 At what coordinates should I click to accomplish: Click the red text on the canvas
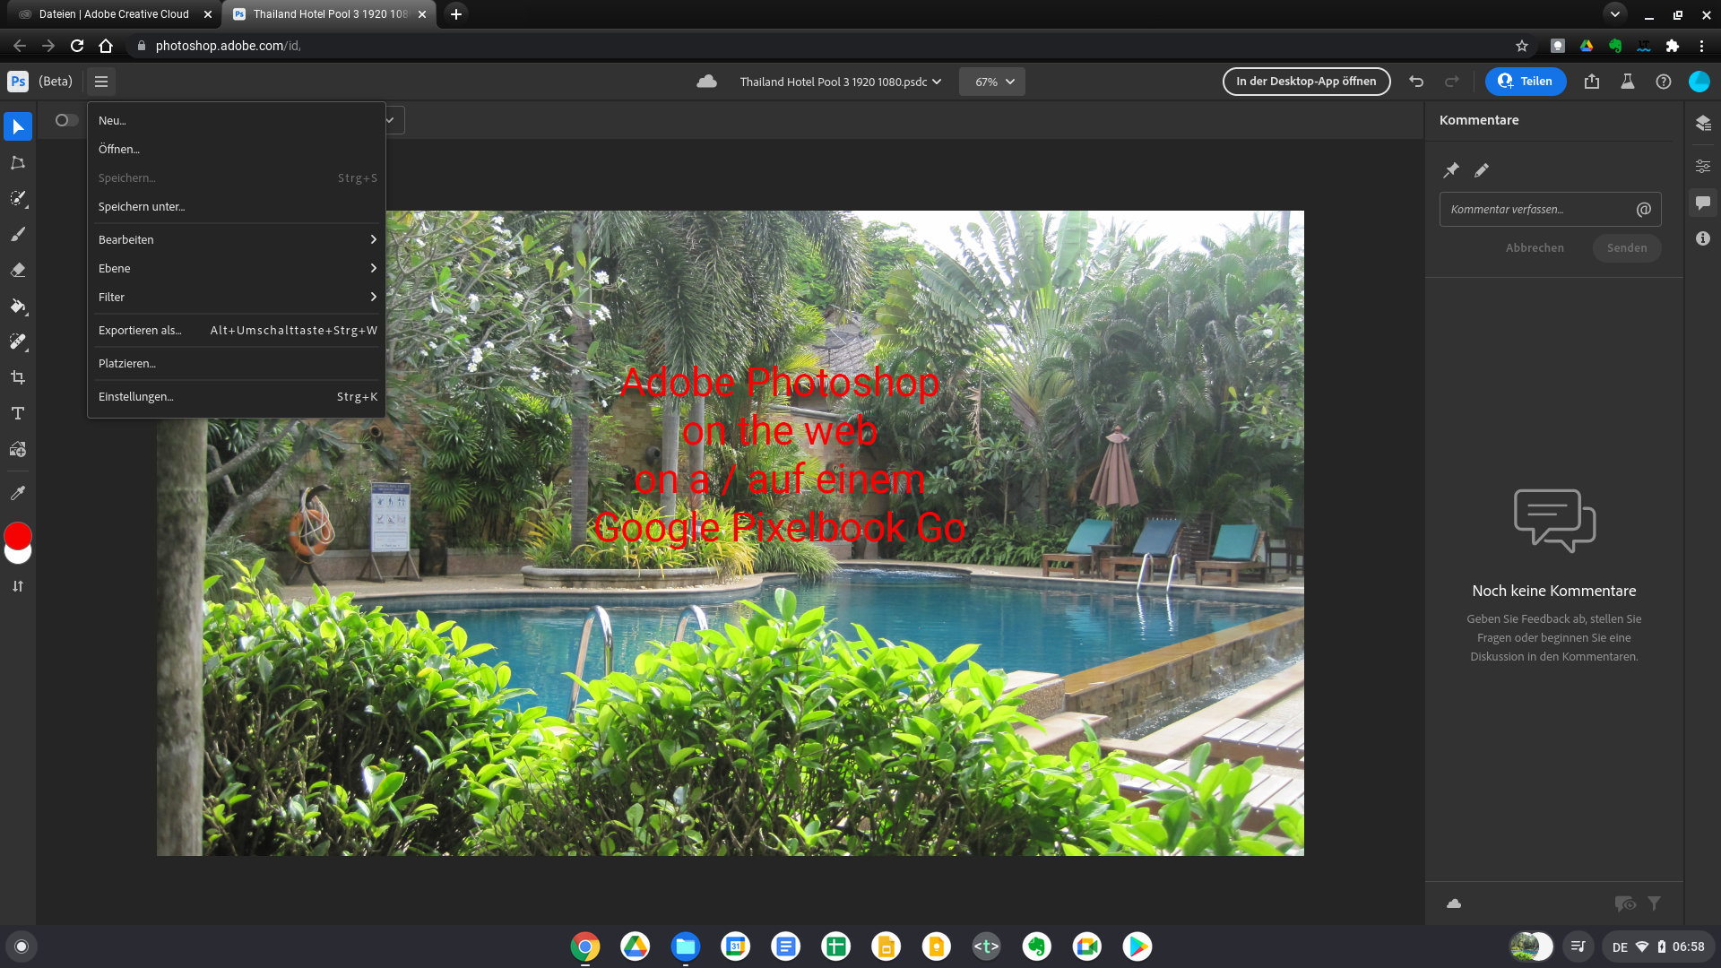coord(780,454)
